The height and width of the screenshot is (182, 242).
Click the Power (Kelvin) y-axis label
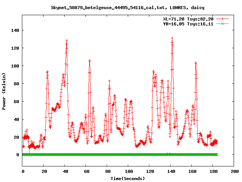4,91
